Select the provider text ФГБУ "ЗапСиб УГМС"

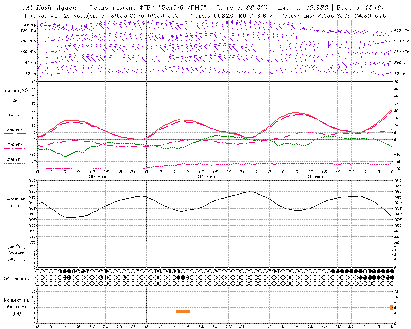tap(173, 8)
